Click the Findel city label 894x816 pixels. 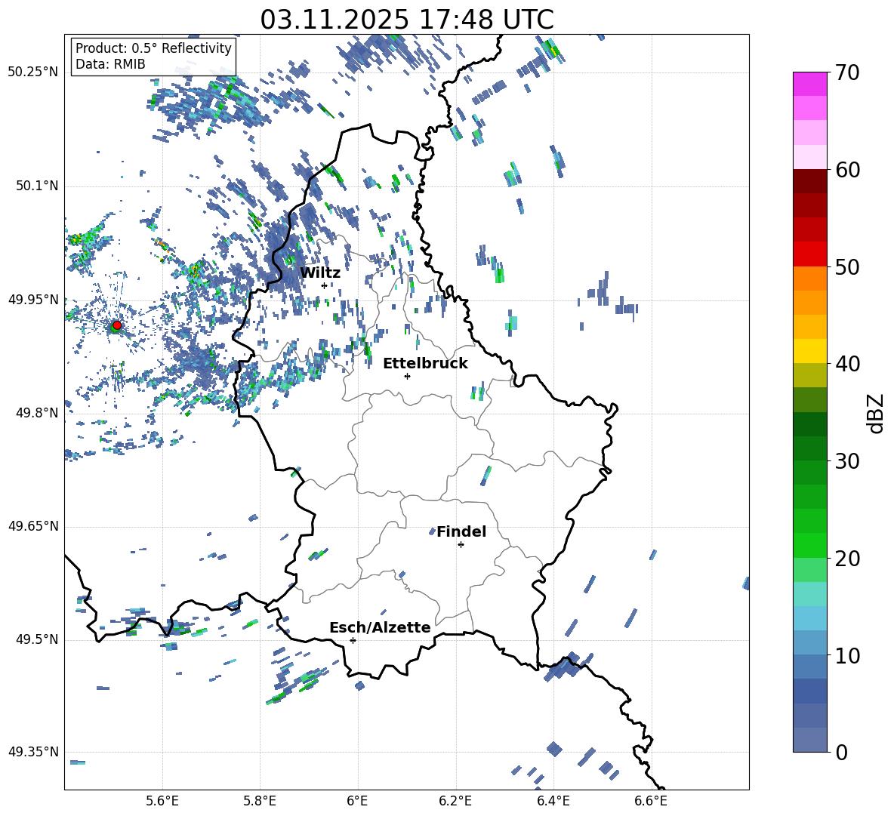[x=461, y=531]
